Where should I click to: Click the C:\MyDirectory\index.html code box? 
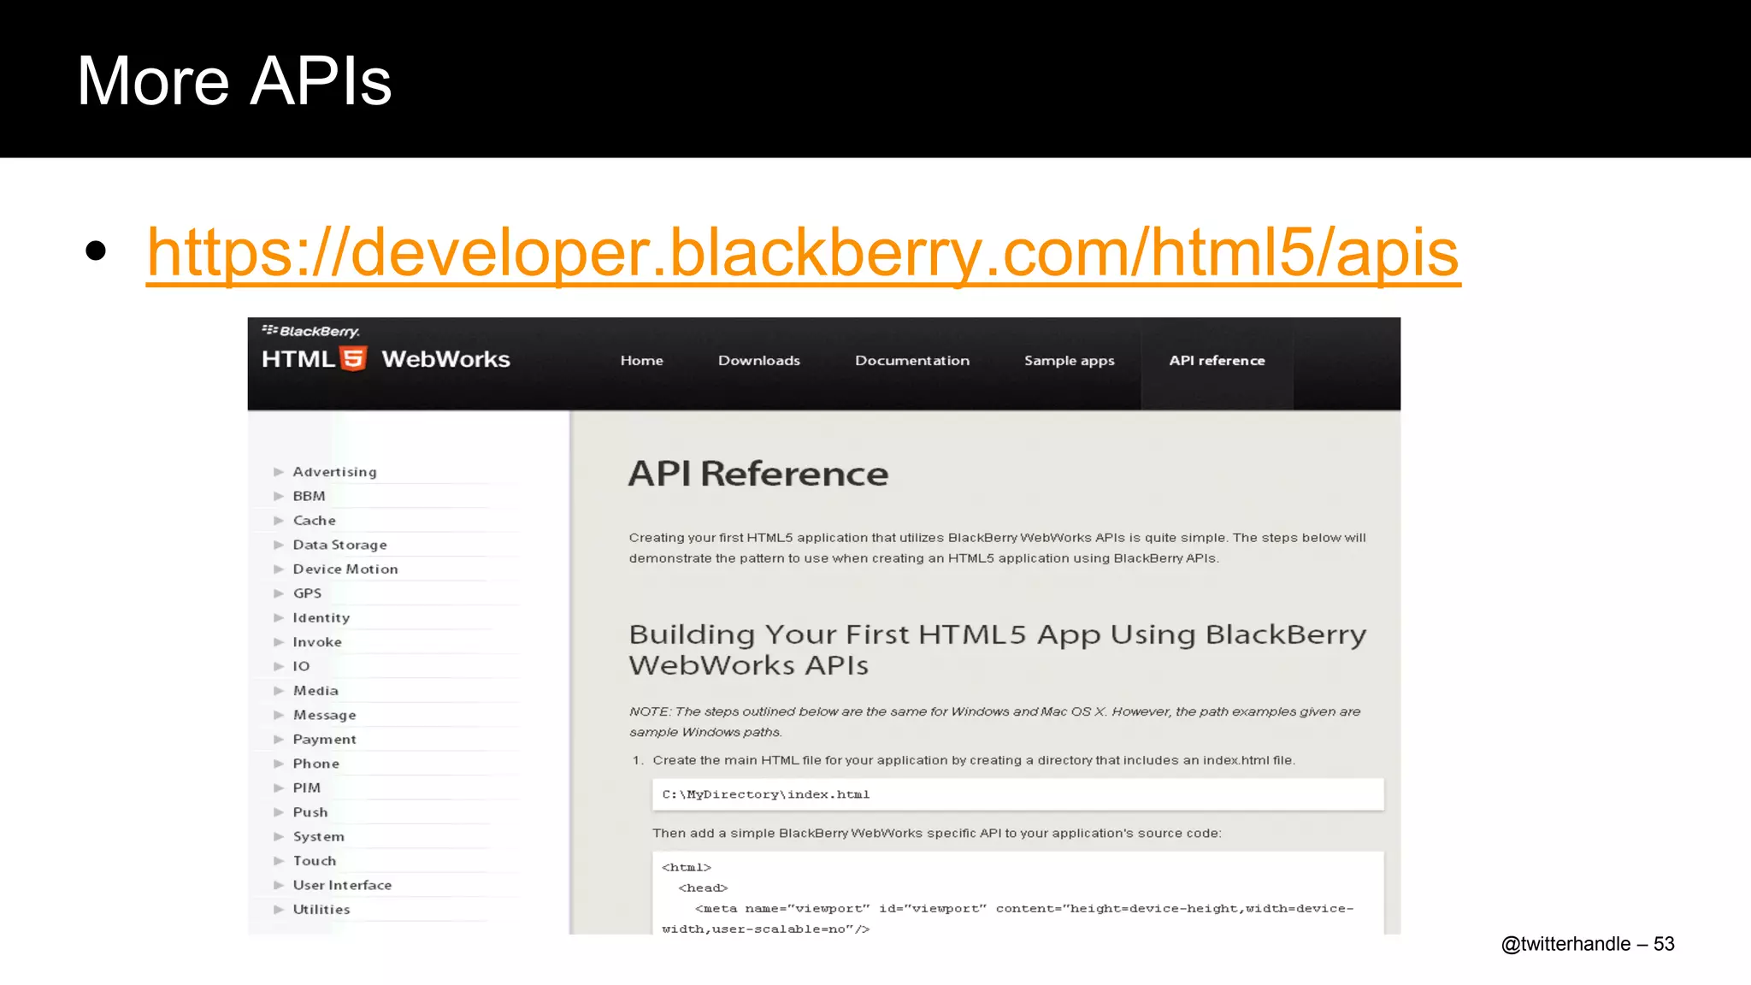click(x=1017, y=794)
